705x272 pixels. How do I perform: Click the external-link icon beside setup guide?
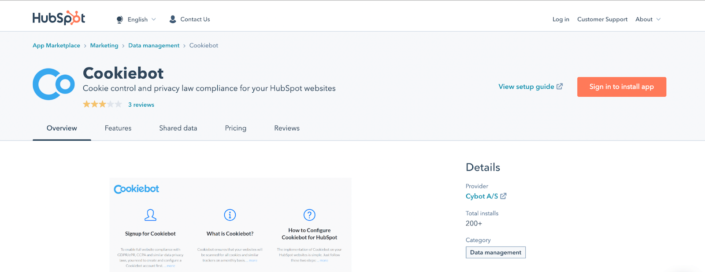pos(560,87)
